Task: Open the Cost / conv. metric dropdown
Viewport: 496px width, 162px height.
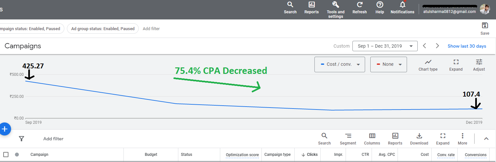Action: pos(339,64)
